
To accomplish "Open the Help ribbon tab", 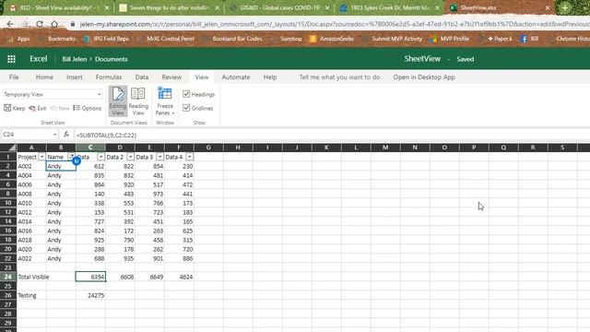I will [x=270, y=77].
